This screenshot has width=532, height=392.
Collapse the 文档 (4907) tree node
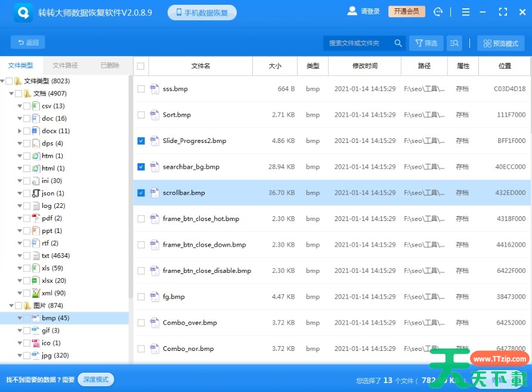[x=11, y=94]
